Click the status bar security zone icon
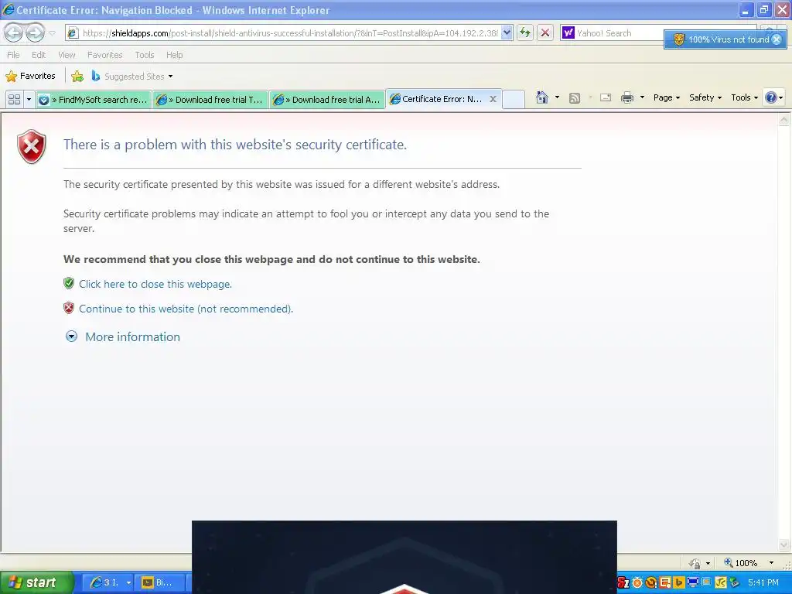 coord(695,563)
